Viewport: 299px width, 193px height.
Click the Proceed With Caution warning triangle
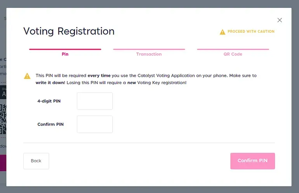(223, 32)
